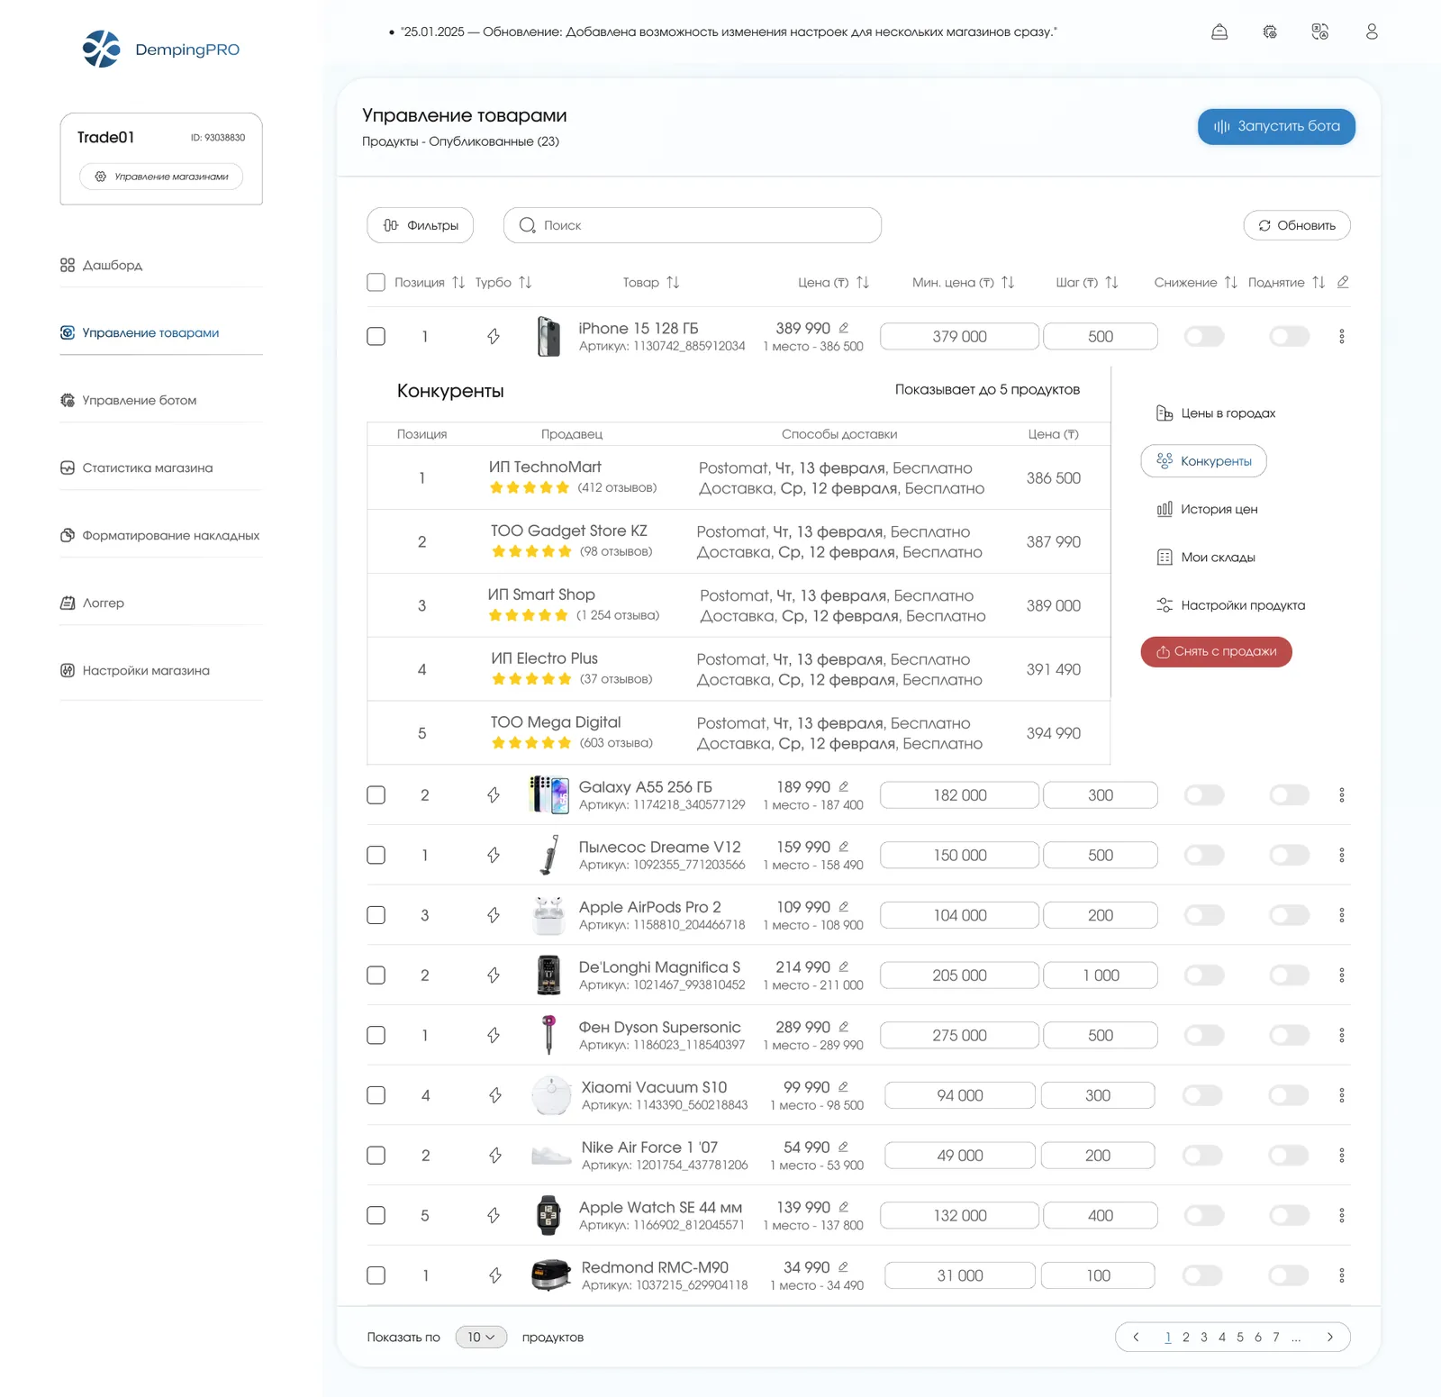
Task: Open three-dot menu for Пылесос Dreame V12
Action: pos(1342,855)
